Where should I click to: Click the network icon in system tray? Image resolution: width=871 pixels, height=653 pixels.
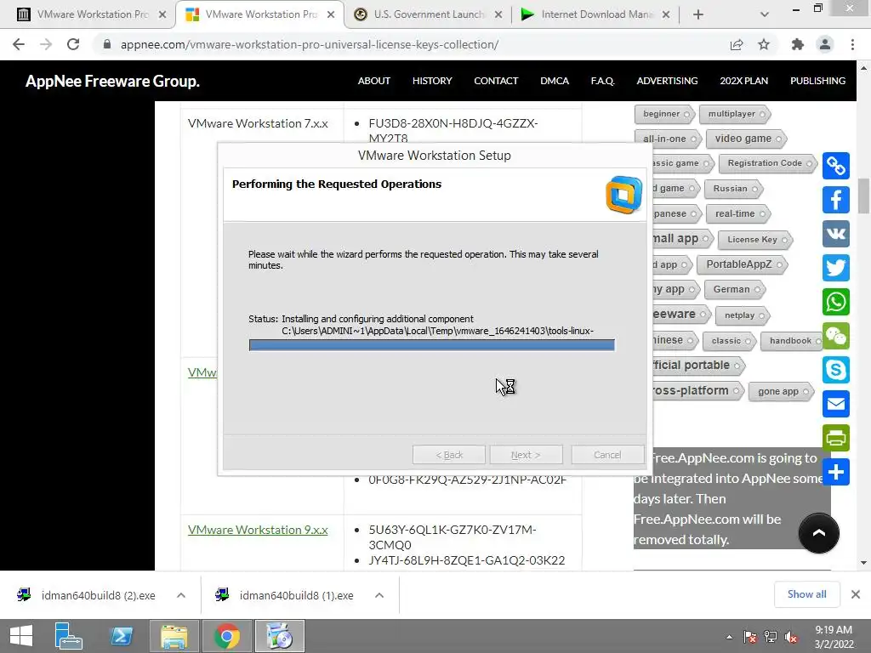point(771,637)
